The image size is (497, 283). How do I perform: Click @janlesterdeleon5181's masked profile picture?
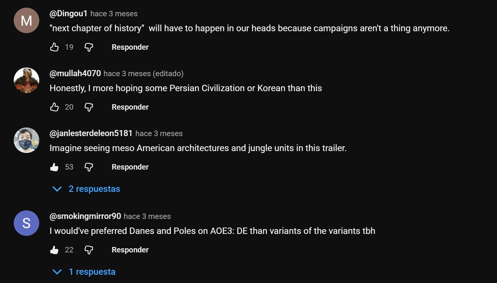[x=26, y=140]
